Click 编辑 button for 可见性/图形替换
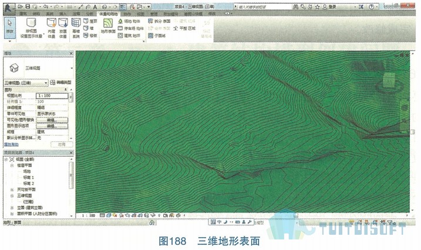 [x=52, y=120]
